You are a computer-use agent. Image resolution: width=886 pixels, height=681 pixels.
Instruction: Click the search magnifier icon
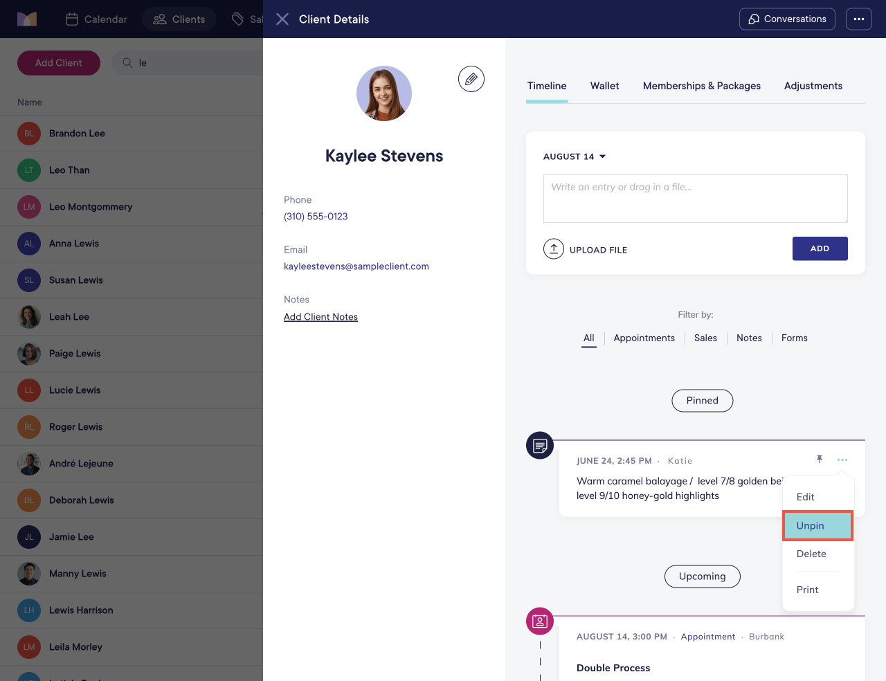[127, 63]
